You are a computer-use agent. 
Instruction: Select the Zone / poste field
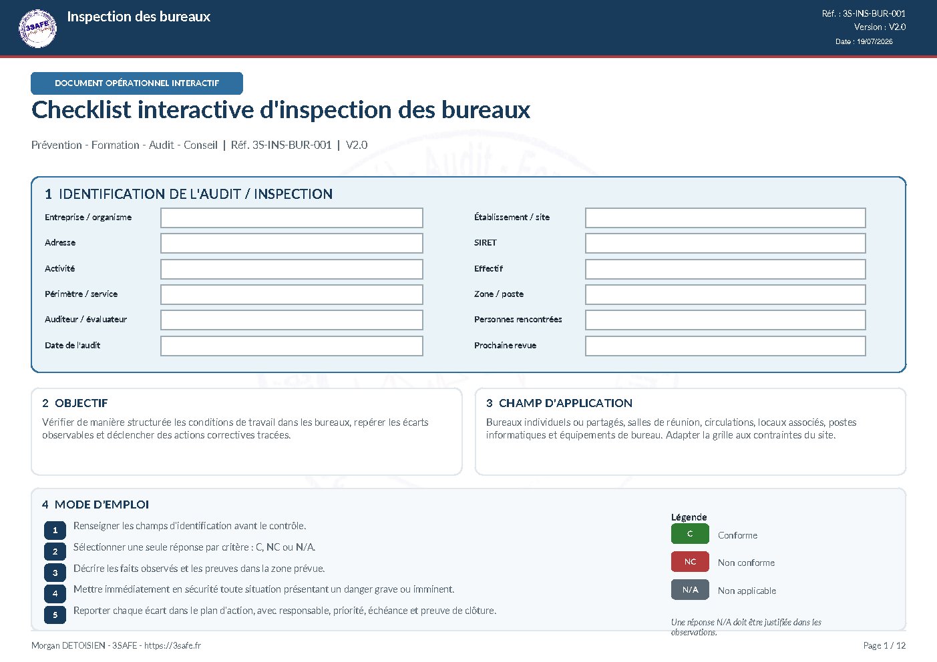point(725,294)
